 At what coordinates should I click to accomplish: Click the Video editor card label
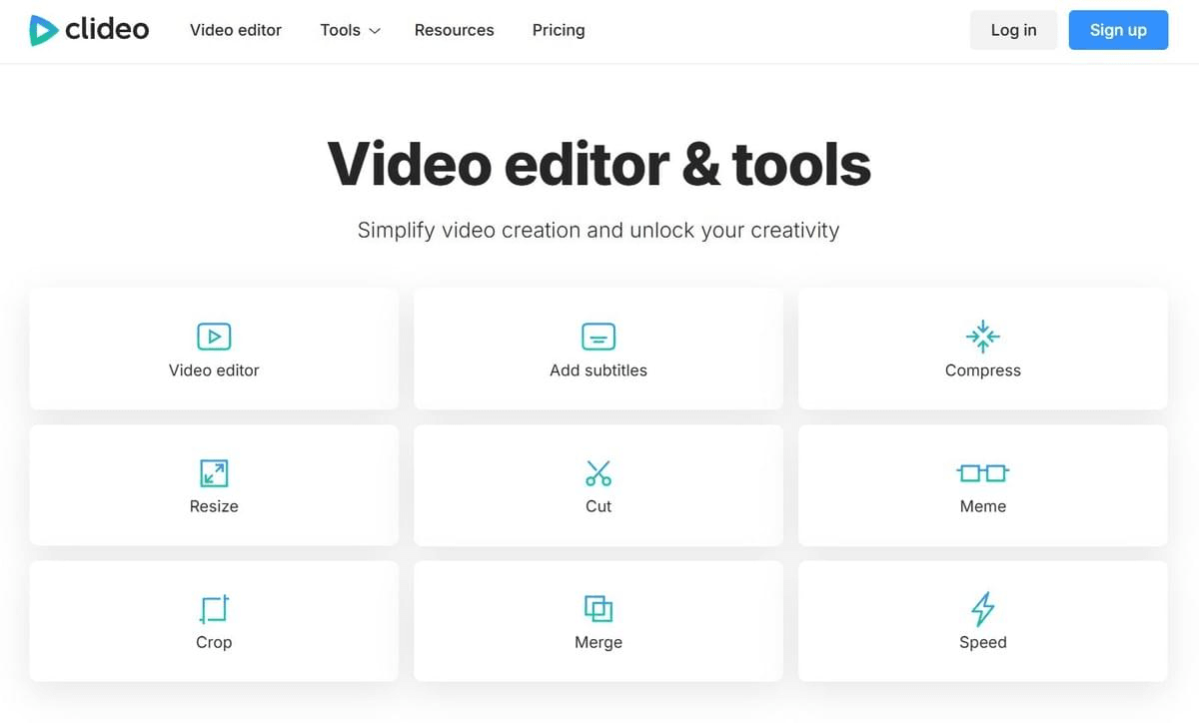214,370
